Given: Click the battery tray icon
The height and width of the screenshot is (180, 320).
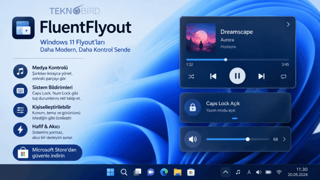Looking at the screenshot, I should click(268, 172).
